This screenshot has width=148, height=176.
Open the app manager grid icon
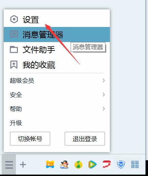point(135,165)
